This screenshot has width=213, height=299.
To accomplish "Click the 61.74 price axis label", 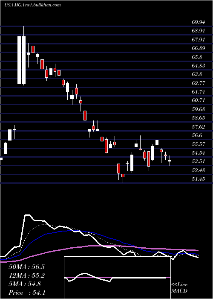I will pyautogui.click(x=199, y=92).
